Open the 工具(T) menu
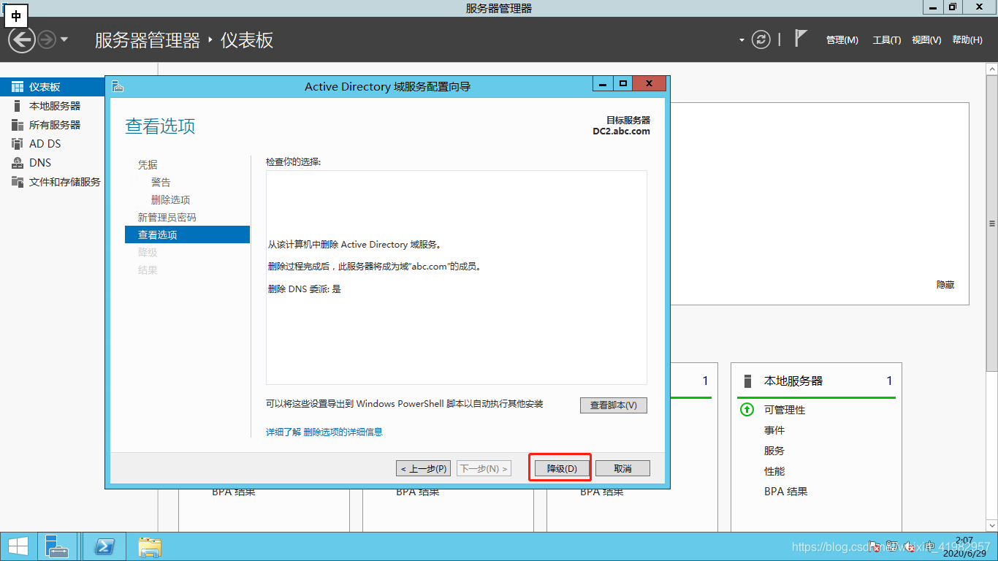The width and height of the screenshot is (998, 561). [887, 40]
